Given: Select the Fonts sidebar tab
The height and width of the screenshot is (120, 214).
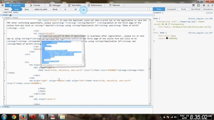Looking at the screenshot, I should tap(184, 9).
